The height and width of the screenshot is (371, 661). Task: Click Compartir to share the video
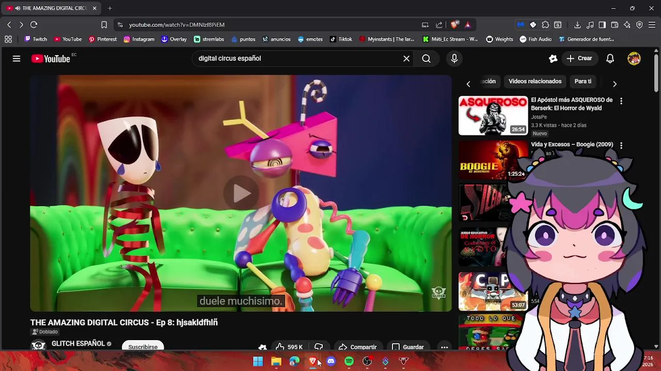pyautogui.click(x=358, y=347)
